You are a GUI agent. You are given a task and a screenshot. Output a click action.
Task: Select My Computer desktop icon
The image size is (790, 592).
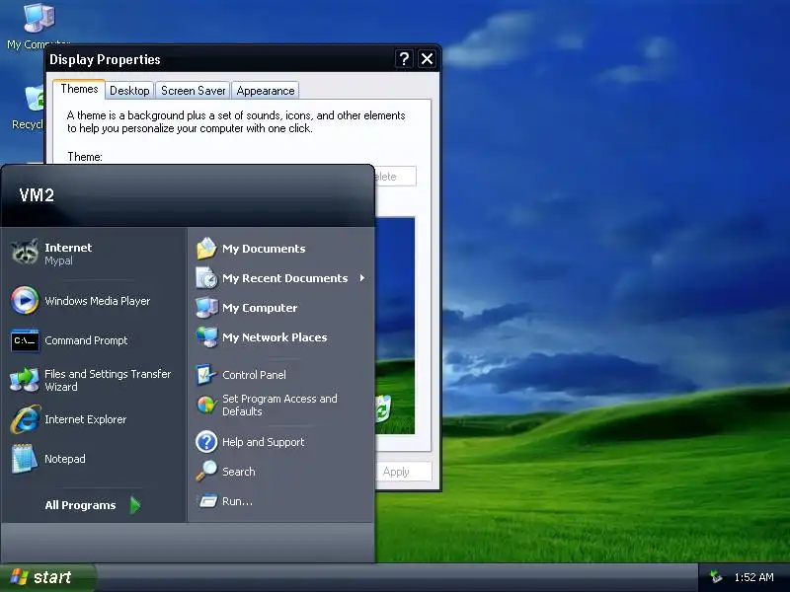38,18
